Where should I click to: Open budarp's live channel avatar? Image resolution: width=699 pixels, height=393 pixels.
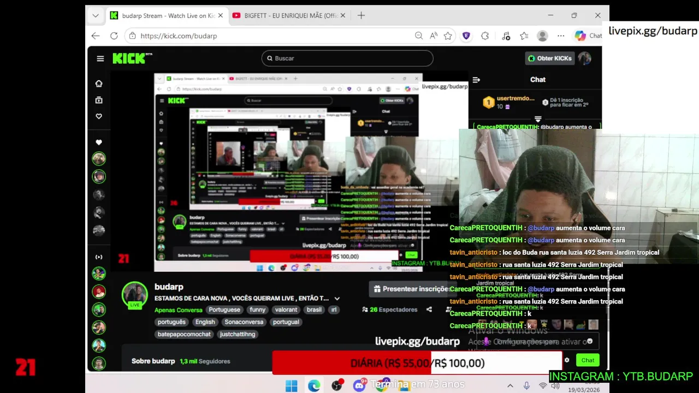[x=134, y=295]
